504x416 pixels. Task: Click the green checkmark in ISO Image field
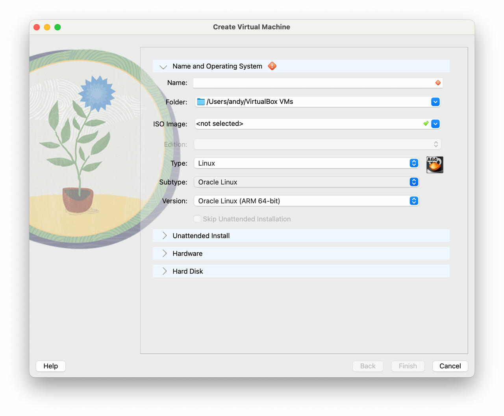point(426,124)
